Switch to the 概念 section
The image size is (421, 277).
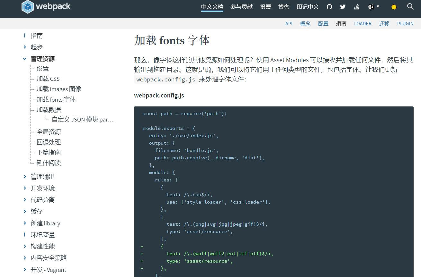click(x=305, y=23)
